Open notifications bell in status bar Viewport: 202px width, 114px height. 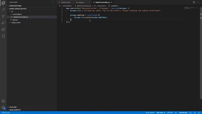[x=199, y=113]
